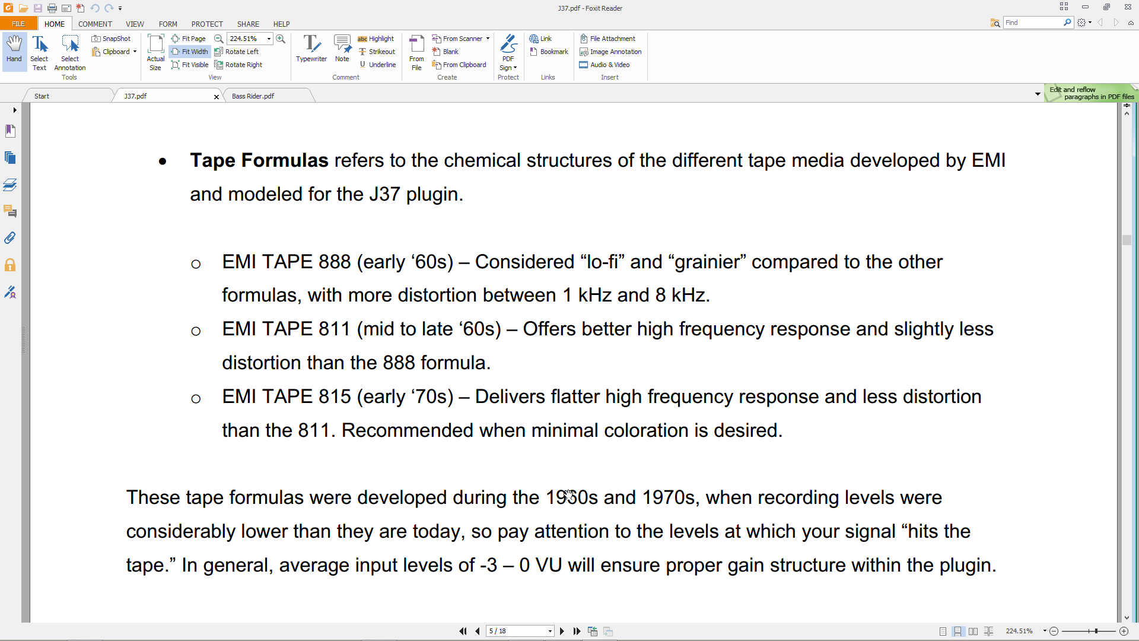Choose the Strikeout tool
Image resolution: width=1139 pixels, height=641 pixels.
[x=377, y=52]
